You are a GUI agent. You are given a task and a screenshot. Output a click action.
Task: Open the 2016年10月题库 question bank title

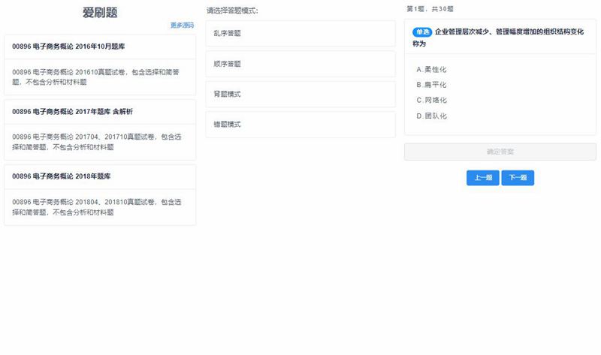(x=68, y=47)
